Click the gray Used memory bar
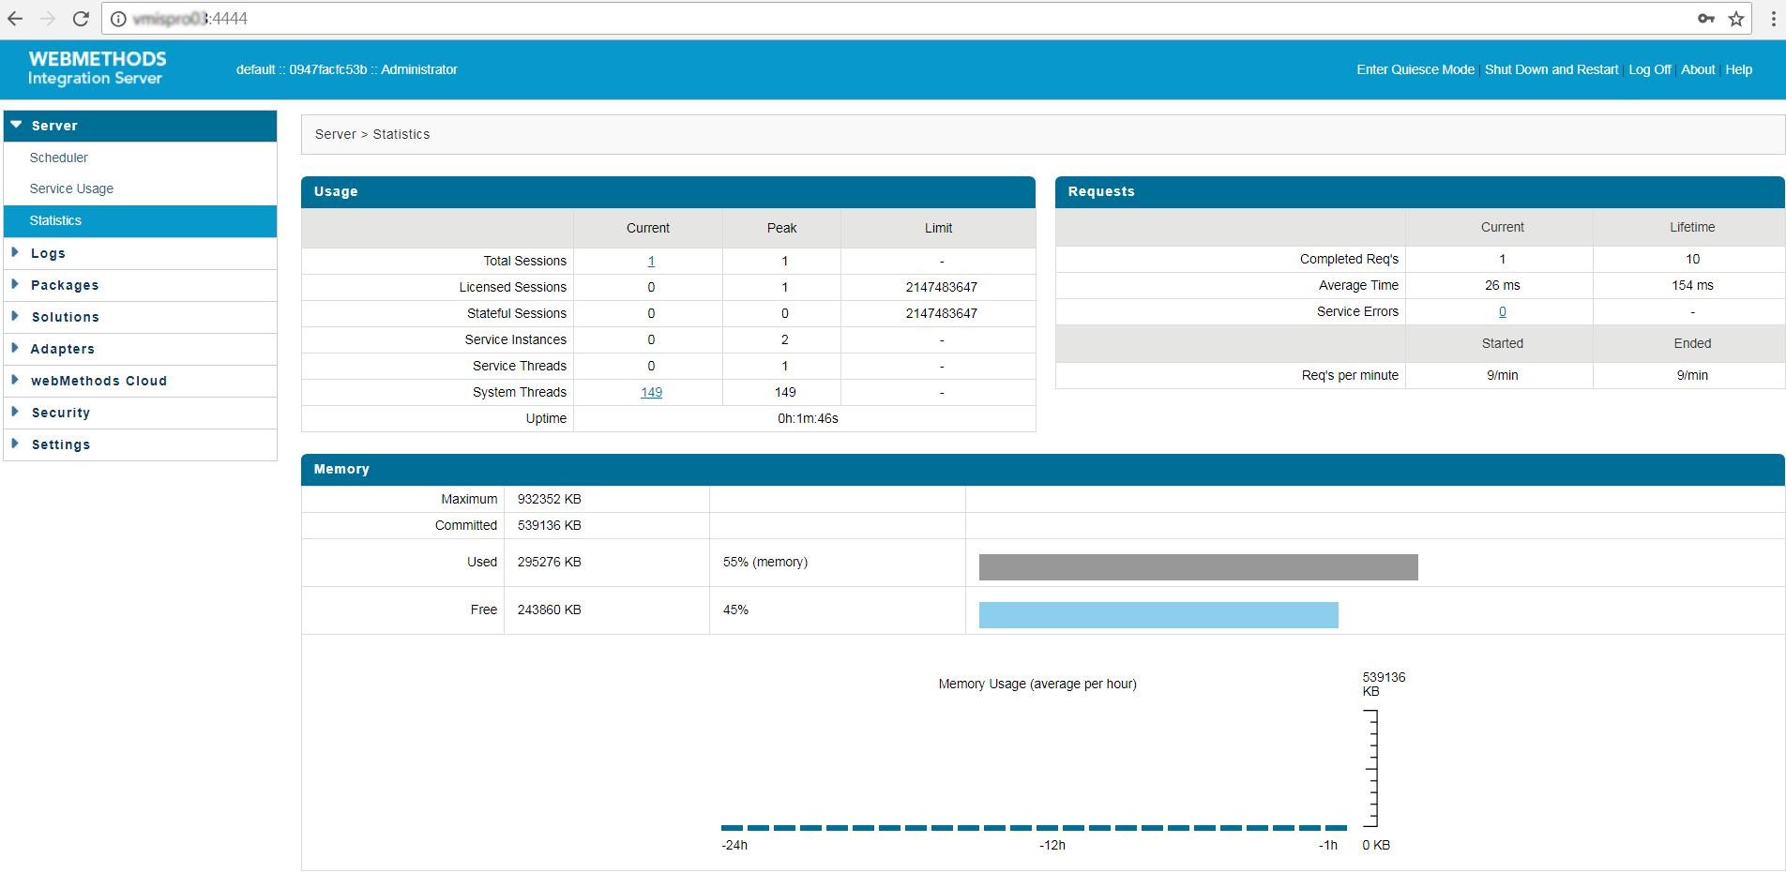 pos(1198,566)
